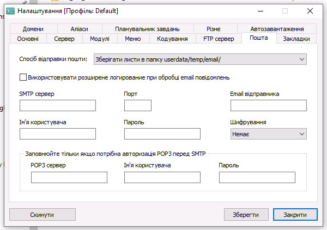This screenshot has height=230, width=327.
Task: Focus the 'POP3 сервер' input field
Action: coord(69,177)
